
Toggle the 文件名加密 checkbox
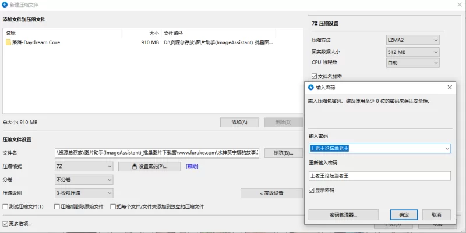point(315,76)
